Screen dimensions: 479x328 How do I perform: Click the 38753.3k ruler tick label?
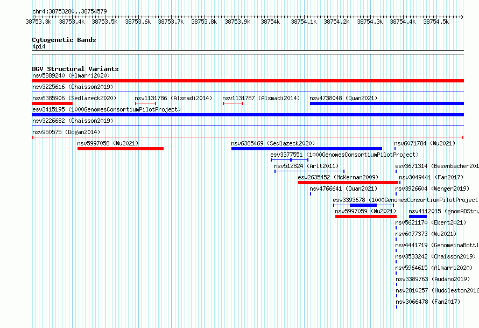coord(38,22)
